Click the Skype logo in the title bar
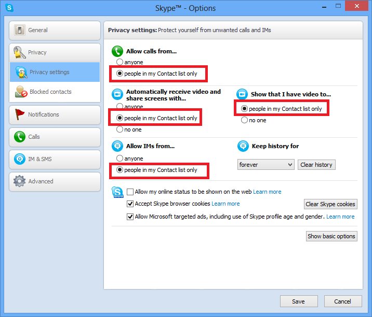 point(9,8)
